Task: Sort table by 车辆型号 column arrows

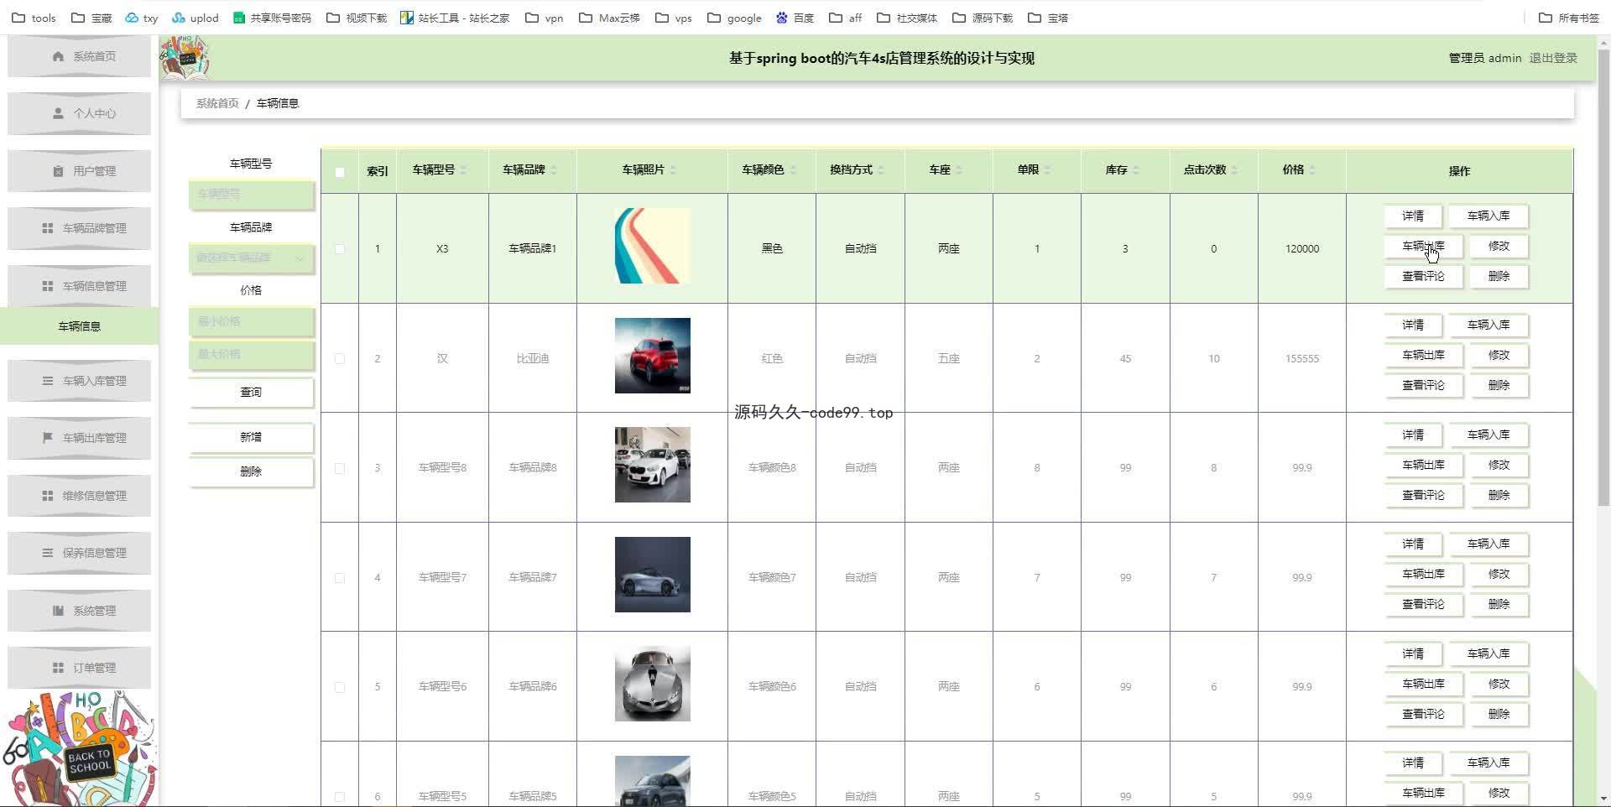Action: coord(463,170)
